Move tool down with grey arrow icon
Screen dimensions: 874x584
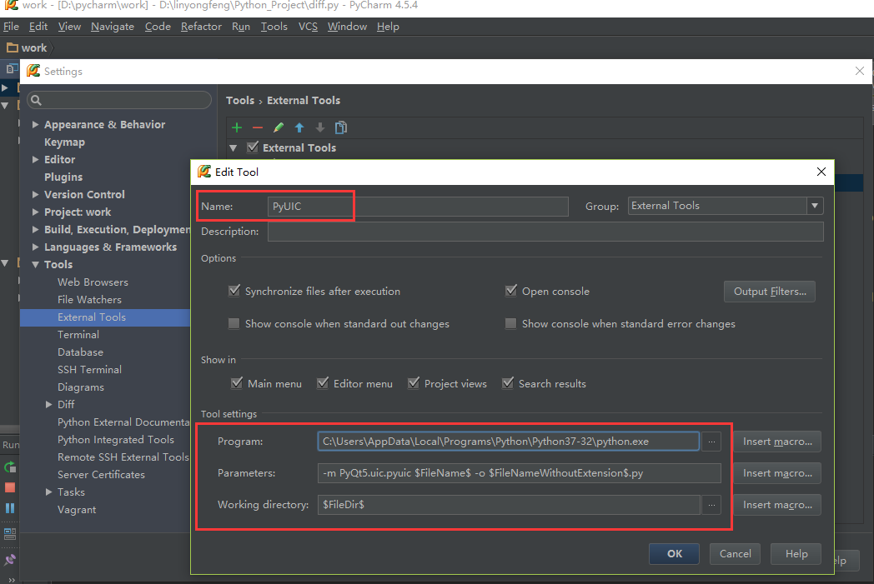[320, 128]
